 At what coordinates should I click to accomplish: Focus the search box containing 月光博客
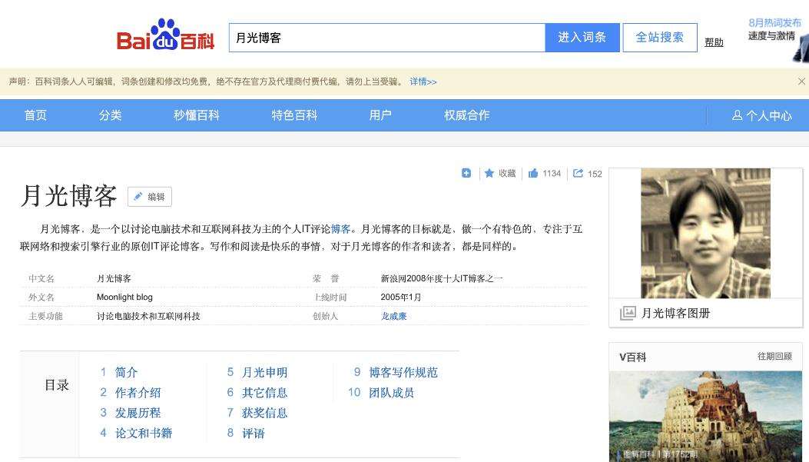(x=387, y=38)
